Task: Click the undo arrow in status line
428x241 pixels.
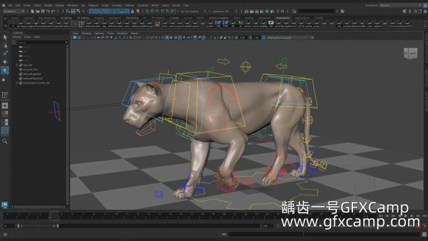Action: (48, 11)
